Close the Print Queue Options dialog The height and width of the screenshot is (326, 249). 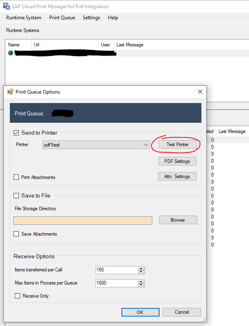click(x=200, y=92)
